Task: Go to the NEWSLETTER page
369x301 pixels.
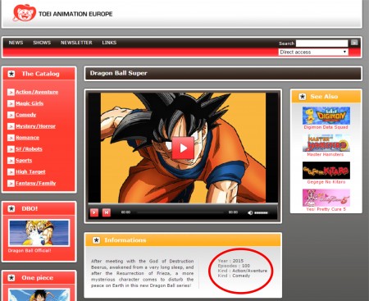Action: click(x=76, y=43)
